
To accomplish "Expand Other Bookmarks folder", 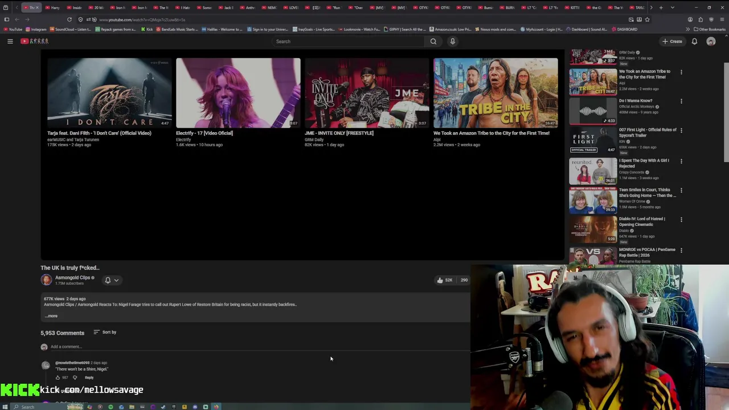I will click(710, 29).
